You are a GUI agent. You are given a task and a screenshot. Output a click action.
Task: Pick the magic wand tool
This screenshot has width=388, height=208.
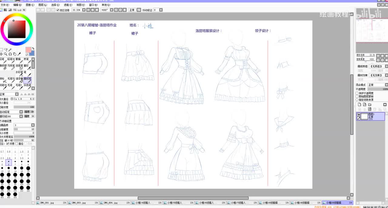pos(10,50)
